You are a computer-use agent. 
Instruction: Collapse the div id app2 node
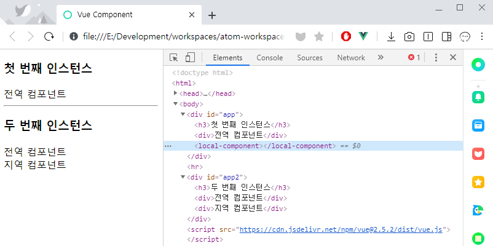pyautogui.click(x=183, y=177)
